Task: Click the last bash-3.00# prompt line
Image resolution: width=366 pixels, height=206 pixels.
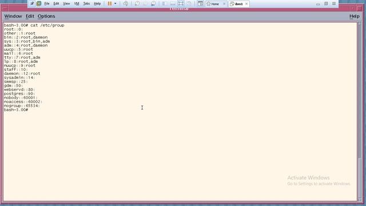Action: coord(16,109)
